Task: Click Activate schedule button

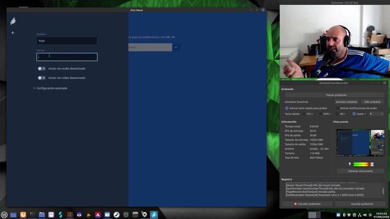Action: pos(346,102)
